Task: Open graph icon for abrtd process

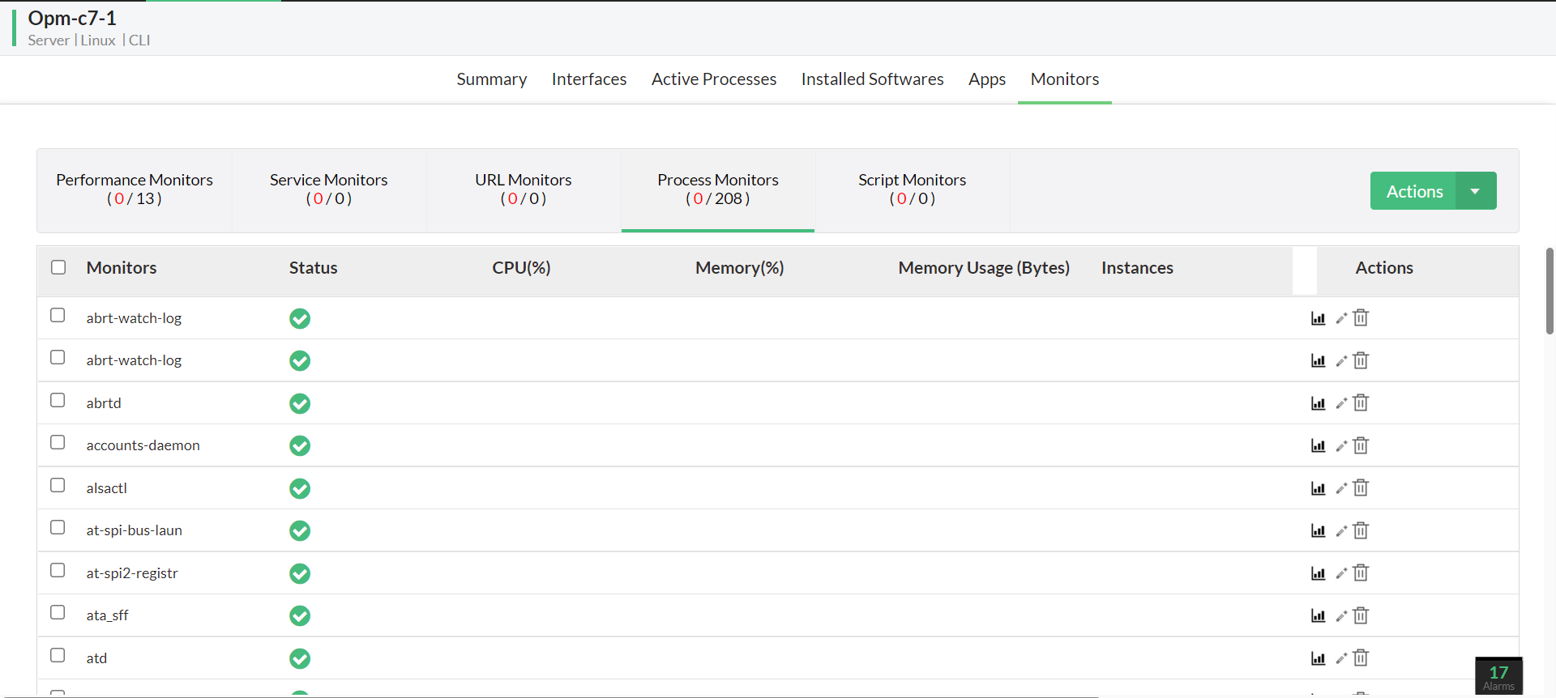Action: point(1318,403)
